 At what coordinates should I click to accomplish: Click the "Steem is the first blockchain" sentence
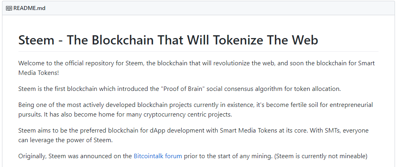click(x=180, y=89)
